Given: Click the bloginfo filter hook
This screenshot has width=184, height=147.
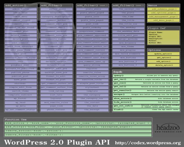Looking at the screenshot, I should [57, 13].
